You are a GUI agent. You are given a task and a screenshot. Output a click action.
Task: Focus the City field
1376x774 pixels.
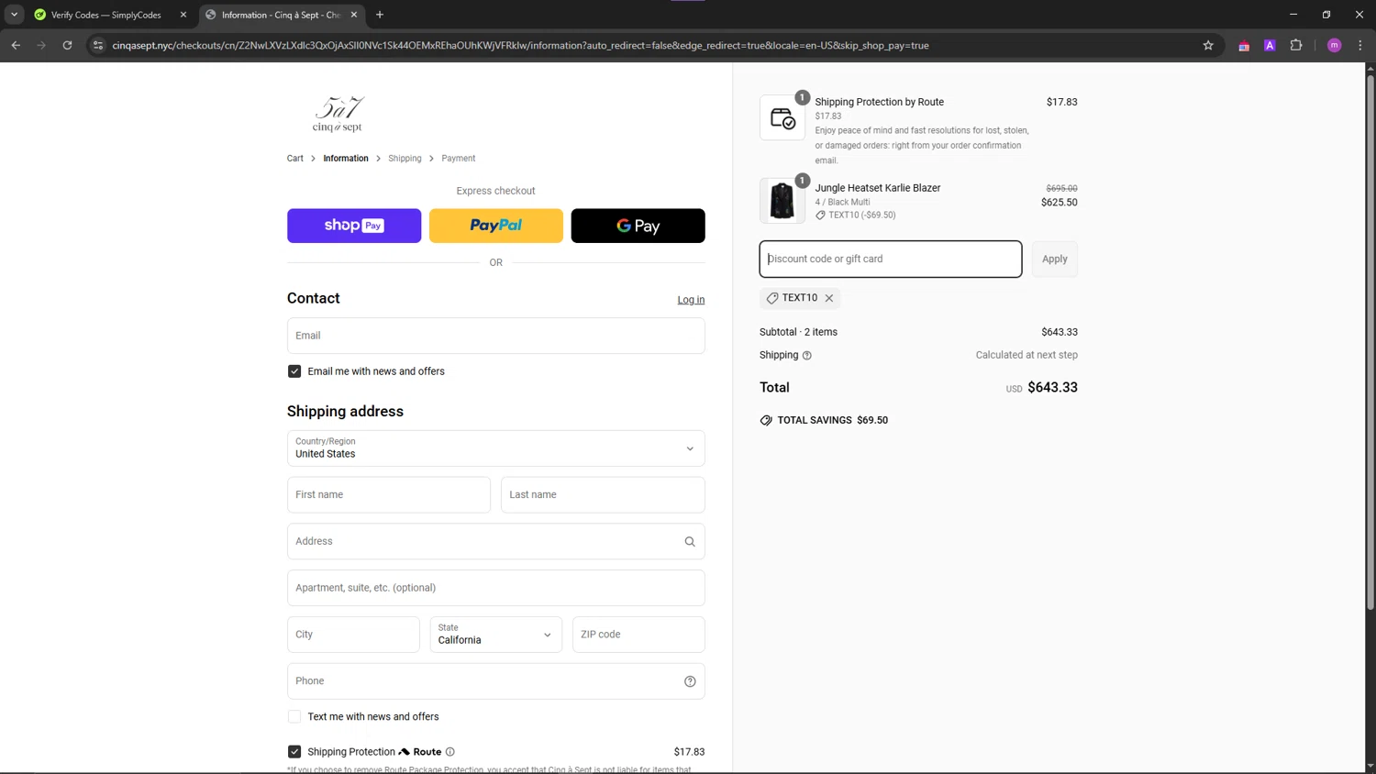pyautogui.click(x=353, y=635)
